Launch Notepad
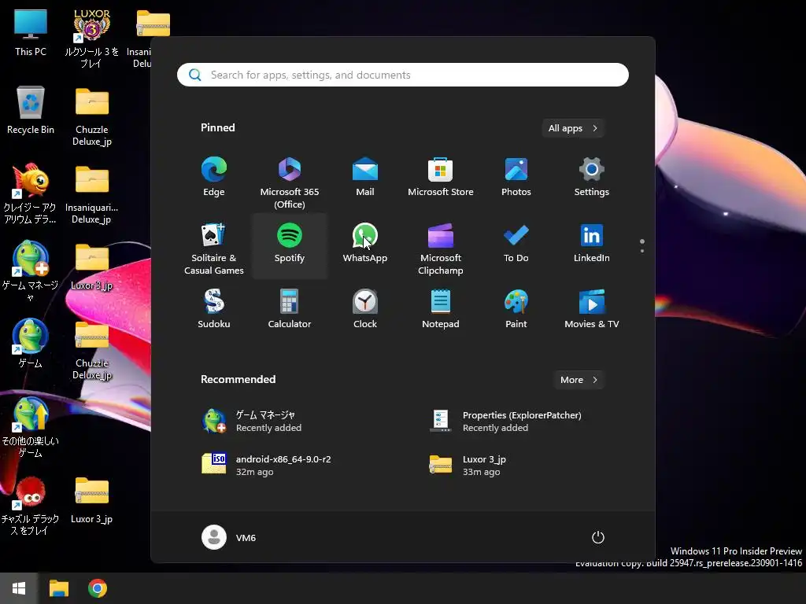The height and width of the screenshot is (604, 806). [x=441, y=309]
